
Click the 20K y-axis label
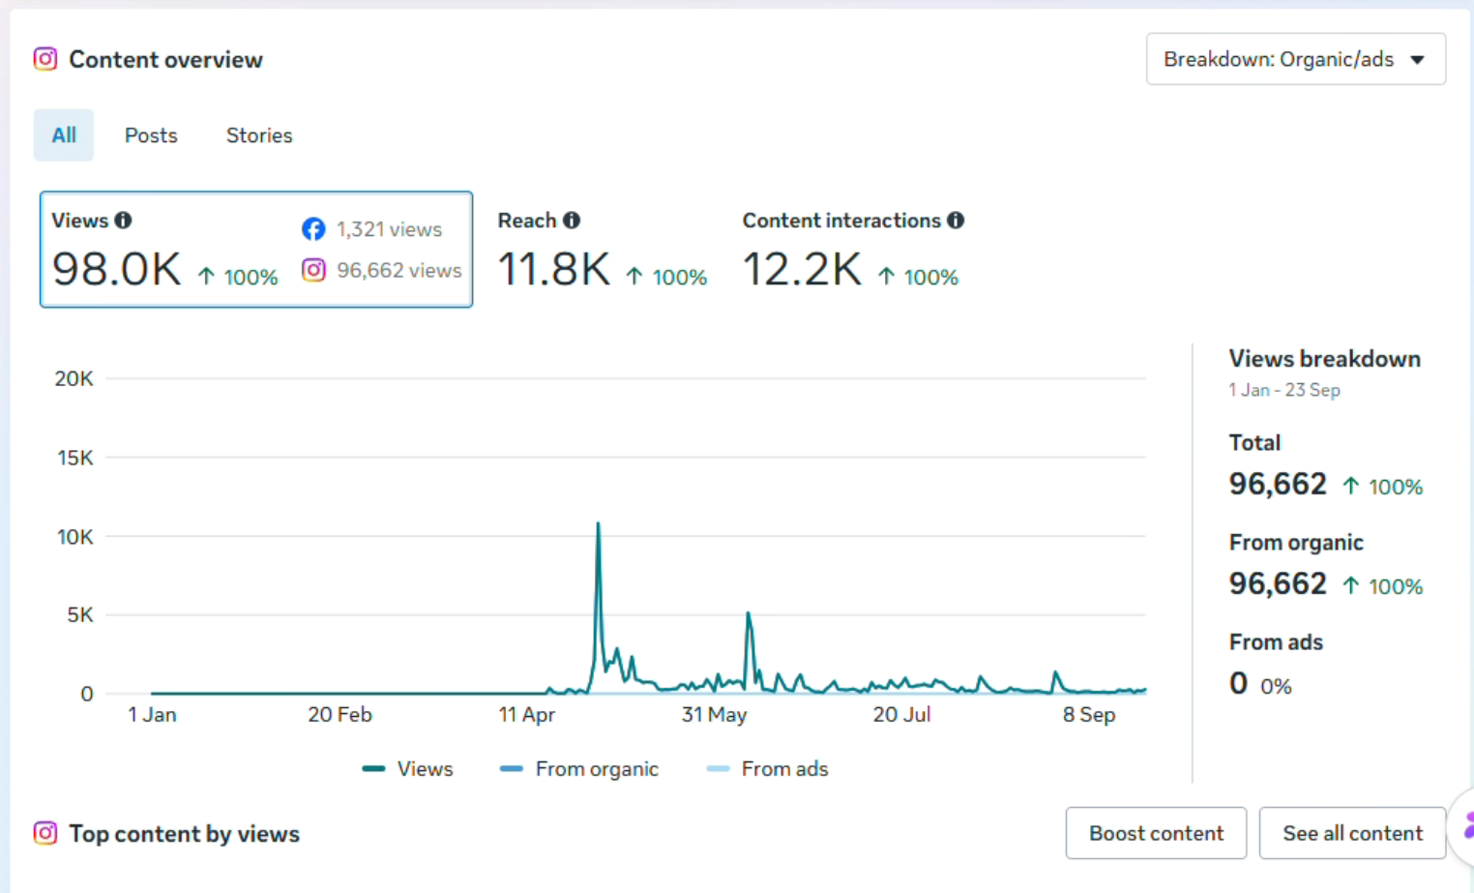tap(74, 378)
